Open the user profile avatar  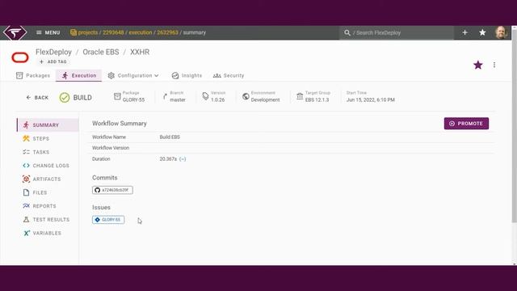[501, 32]
